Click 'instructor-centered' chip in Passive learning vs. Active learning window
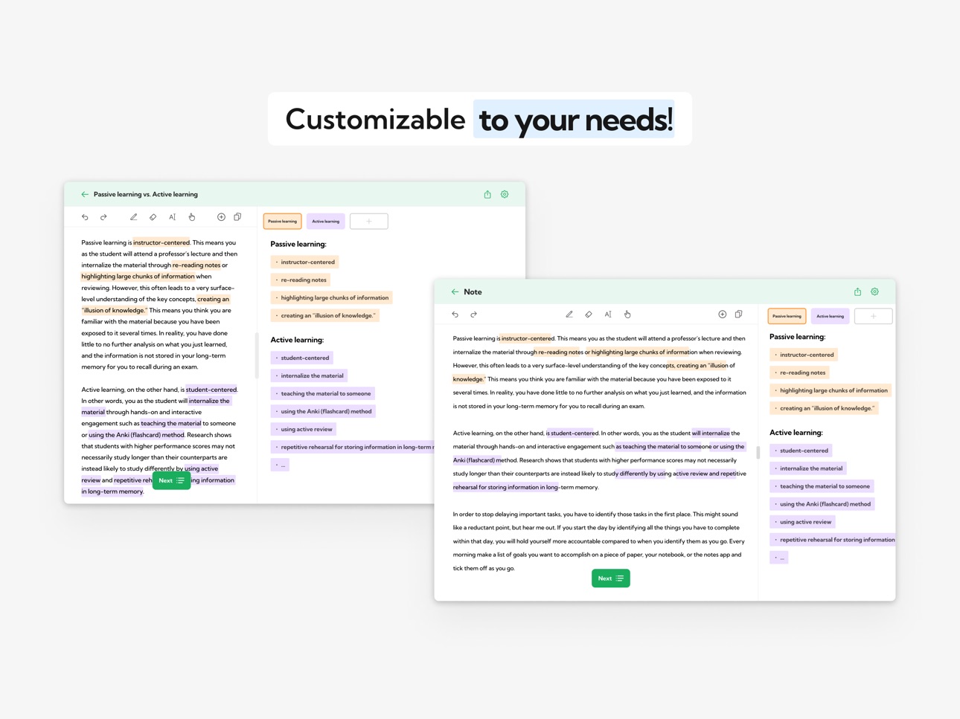This screenshot has width=960, height=719. (x=305, y=262)
